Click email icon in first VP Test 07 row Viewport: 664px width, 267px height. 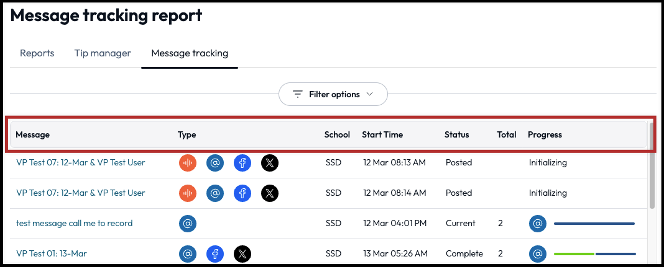pos(215,163)
